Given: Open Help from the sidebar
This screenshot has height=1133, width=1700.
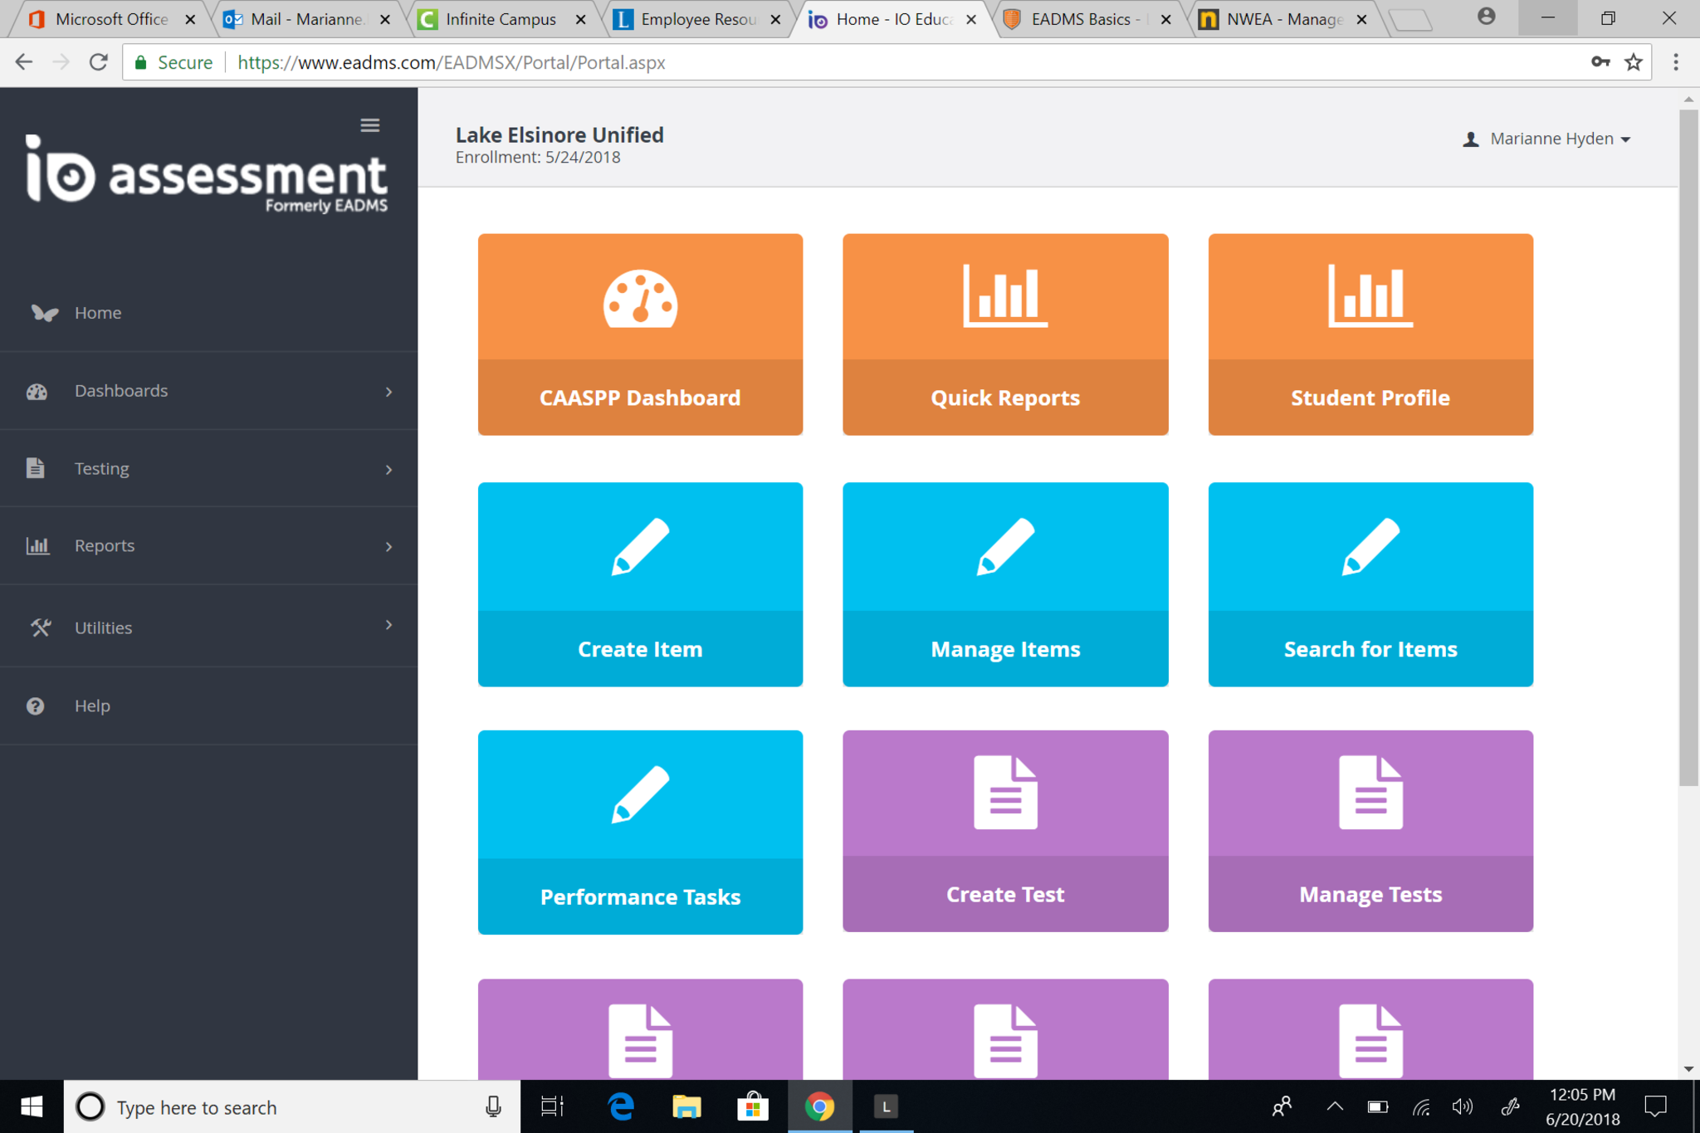Looking at the screenshot, I should tap(92, 706).
